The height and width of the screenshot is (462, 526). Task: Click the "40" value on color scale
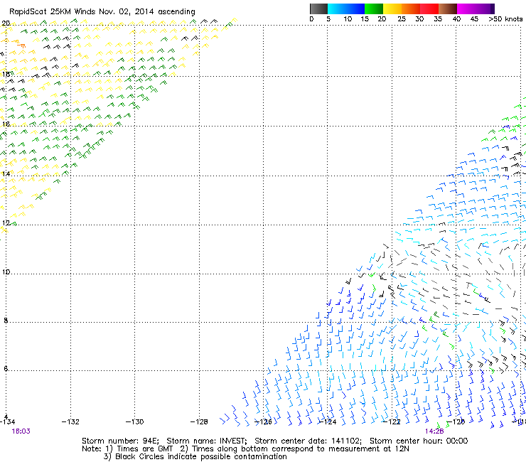[x=456, y=18]
